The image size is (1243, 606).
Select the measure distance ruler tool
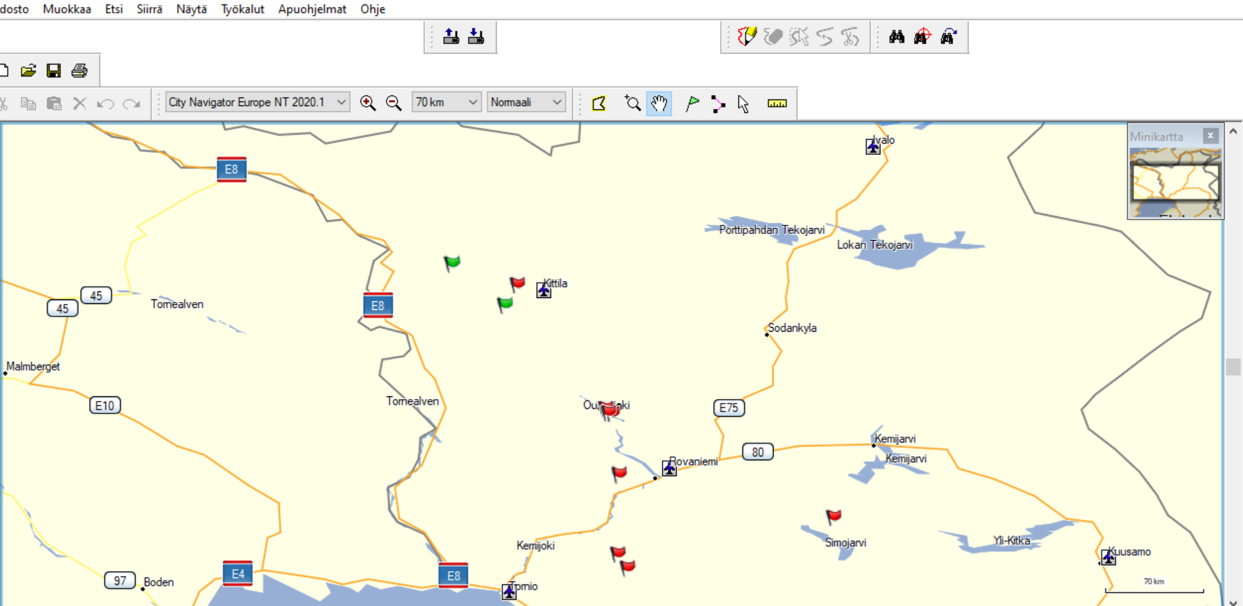tap(777, 104)
